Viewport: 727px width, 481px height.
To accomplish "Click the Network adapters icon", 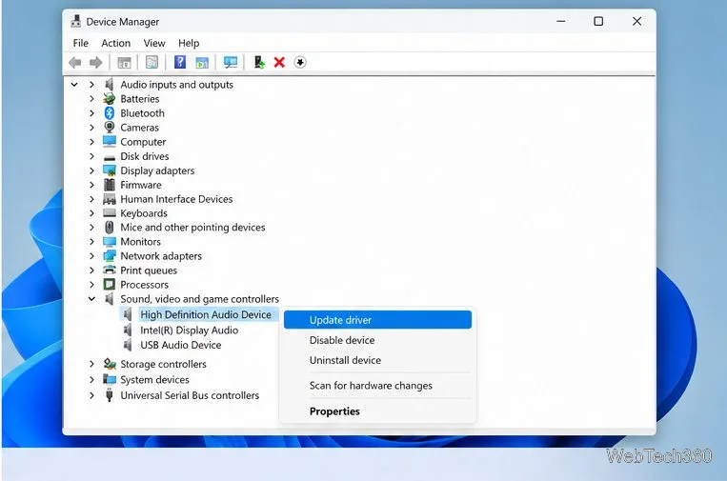I will [110, 256].
